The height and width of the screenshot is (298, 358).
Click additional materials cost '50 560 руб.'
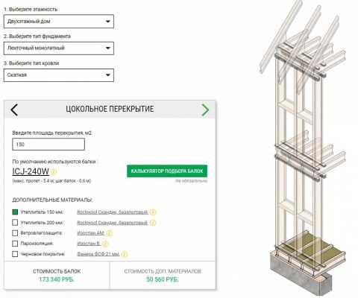[x=163, y=279]
